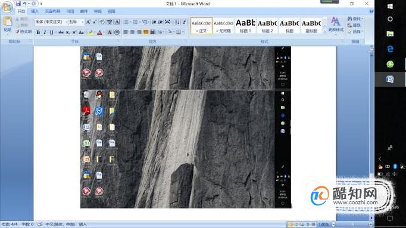Viewport: 406px width, 228px height.
Task: Open the Office button menu
Action: tap(7, 7)
